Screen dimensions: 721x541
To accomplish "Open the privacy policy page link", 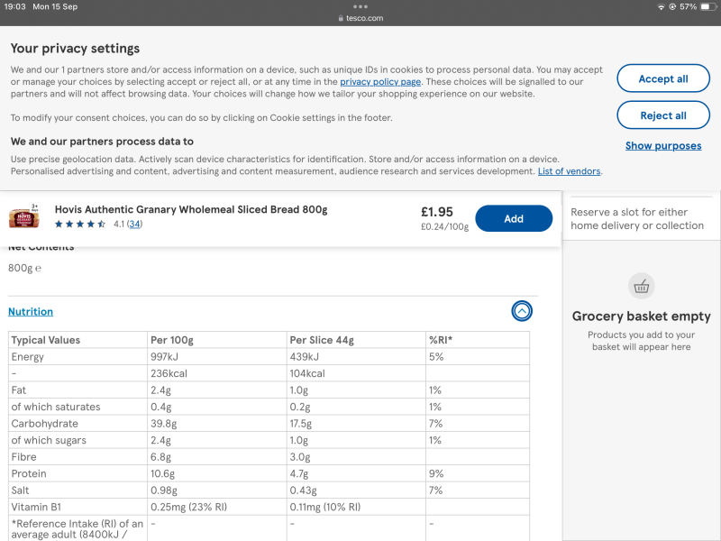I will pos(379,82).
